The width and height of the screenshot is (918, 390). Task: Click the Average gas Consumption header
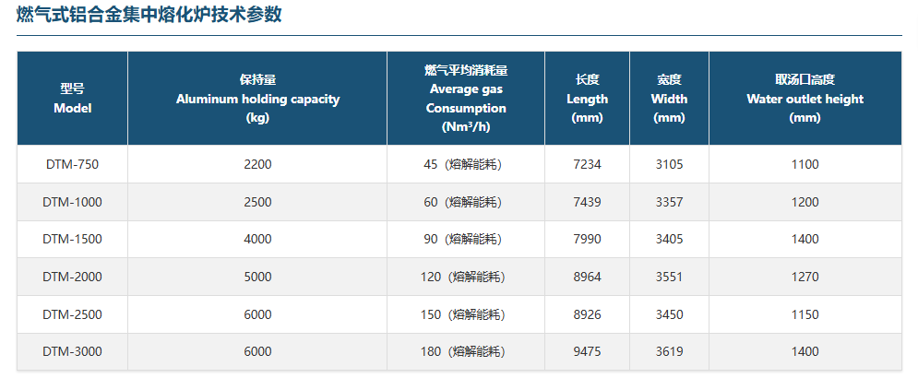click(466, 99)
